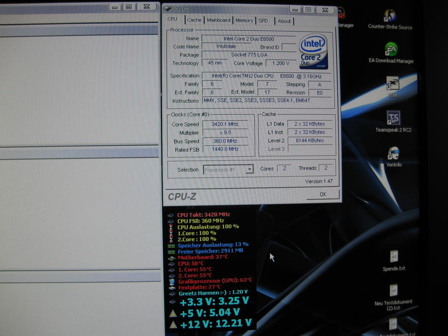Viewport: 448px width, 336px height.
Task: Click the Threads count field
Action: pyautogui.click(x=326, y=168)
